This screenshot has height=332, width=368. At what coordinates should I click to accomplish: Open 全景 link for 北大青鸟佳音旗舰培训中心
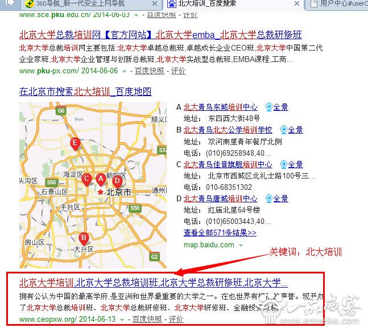(295, 164)
